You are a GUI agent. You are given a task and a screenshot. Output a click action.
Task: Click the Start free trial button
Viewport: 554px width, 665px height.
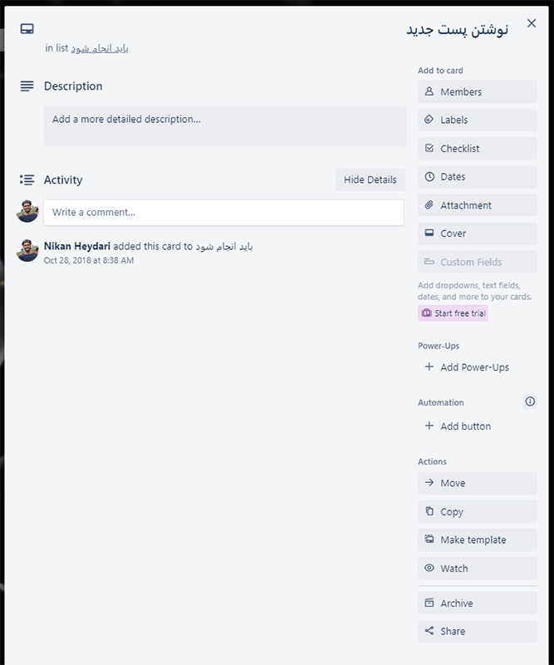[x=453, y=313]
